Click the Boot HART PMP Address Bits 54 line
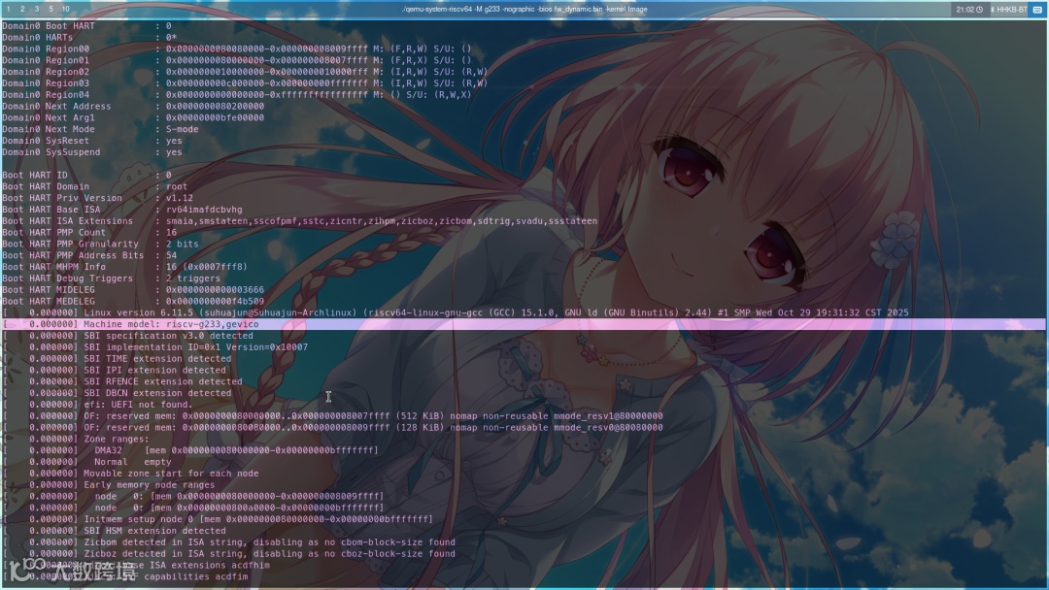Screen dimensions: 1049x590 89,255
